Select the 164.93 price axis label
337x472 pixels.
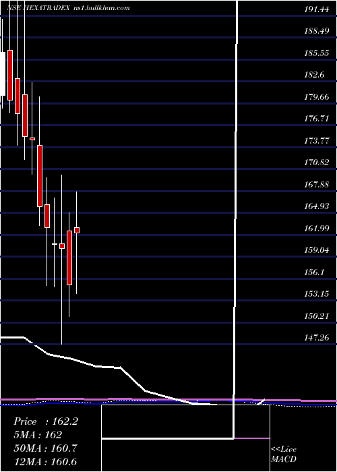316,206
